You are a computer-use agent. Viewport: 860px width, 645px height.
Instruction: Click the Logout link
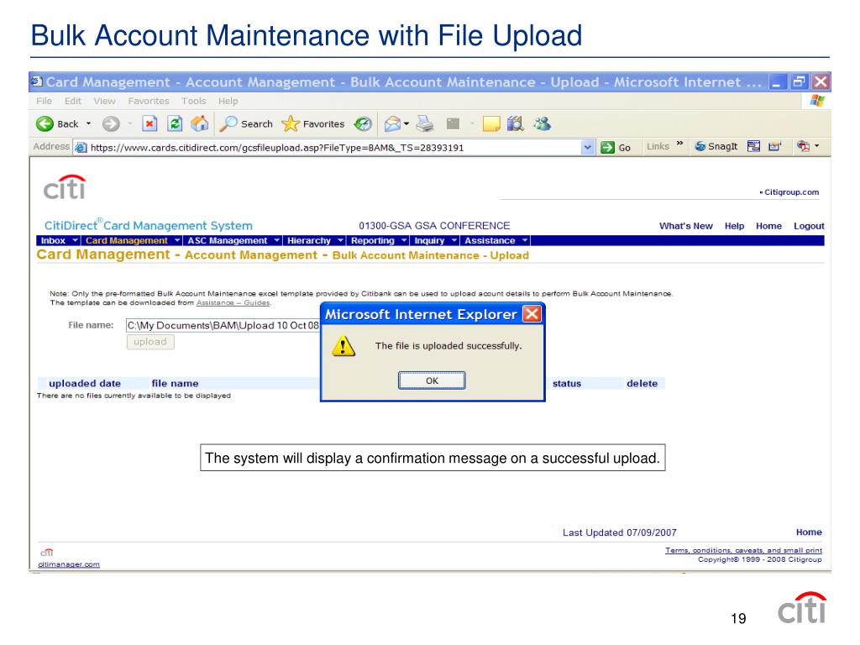809,226
